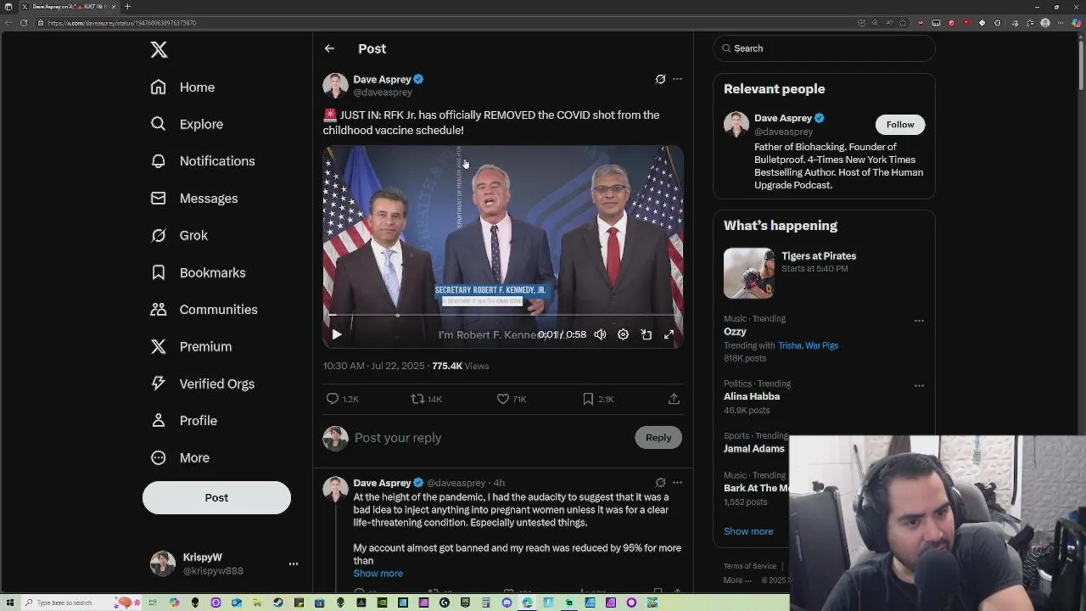Like the post with 71K likes
This screenshot has width=1086, height=611.
(x=511, y=399)
